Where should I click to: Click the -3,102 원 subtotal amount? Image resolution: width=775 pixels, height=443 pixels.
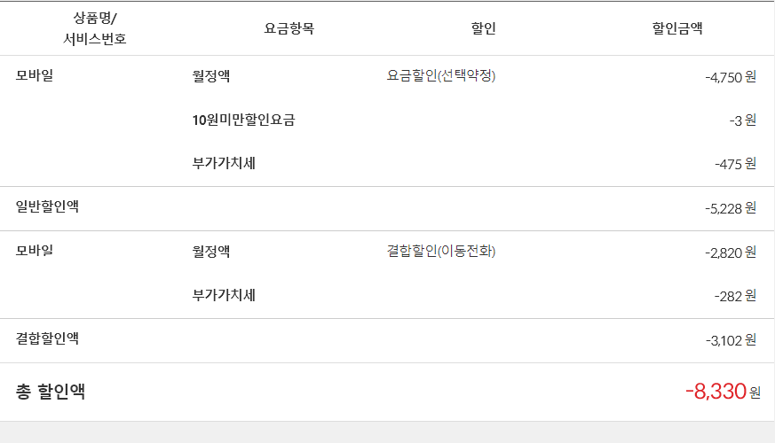tap(730, 339)
